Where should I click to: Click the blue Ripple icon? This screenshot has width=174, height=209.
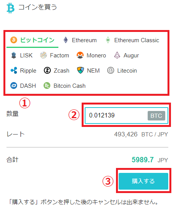pyautogui.click(x=14, y=70)
